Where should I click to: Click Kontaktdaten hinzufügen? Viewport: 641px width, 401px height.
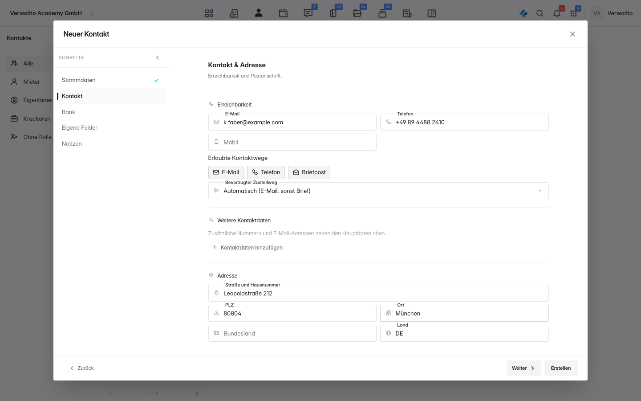point(247,247)
